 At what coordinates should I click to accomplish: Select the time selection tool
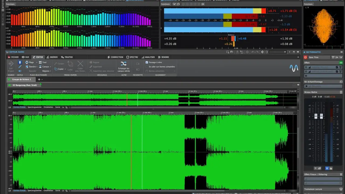click(x=20, y=62)
